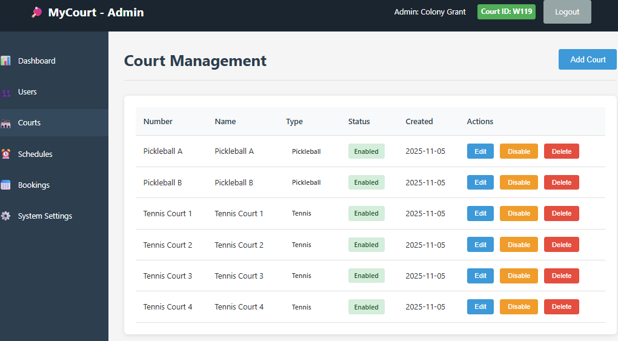
Task: Click the MyCourt ping-pong paddle logo icon
Action: click(36, 12)
